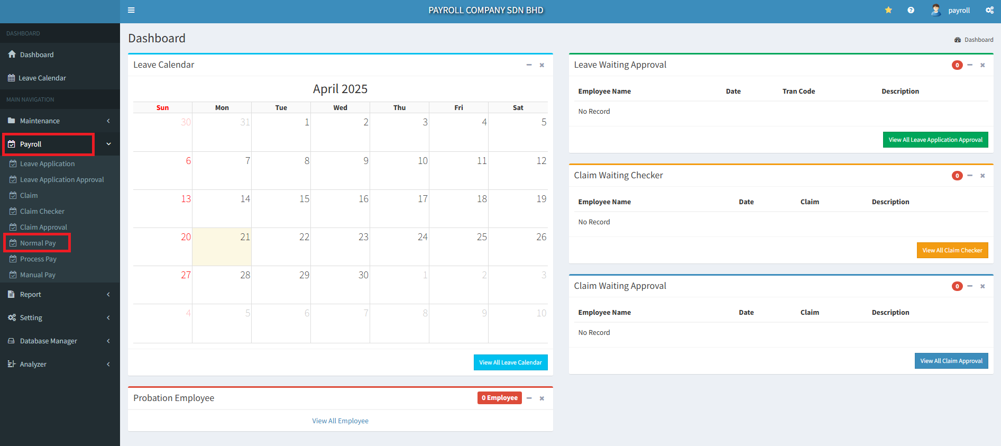The height and width of the screenshot is (446, 1001).
Task: Select April 21 in the calendar
Action: coord(222,247)
